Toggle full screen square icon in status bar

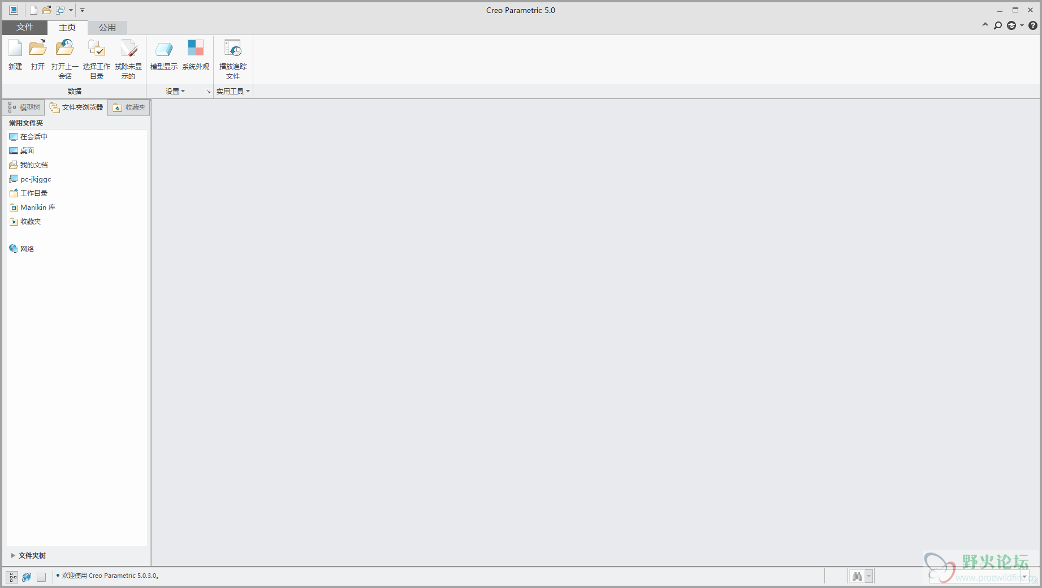tap(41, 577)
